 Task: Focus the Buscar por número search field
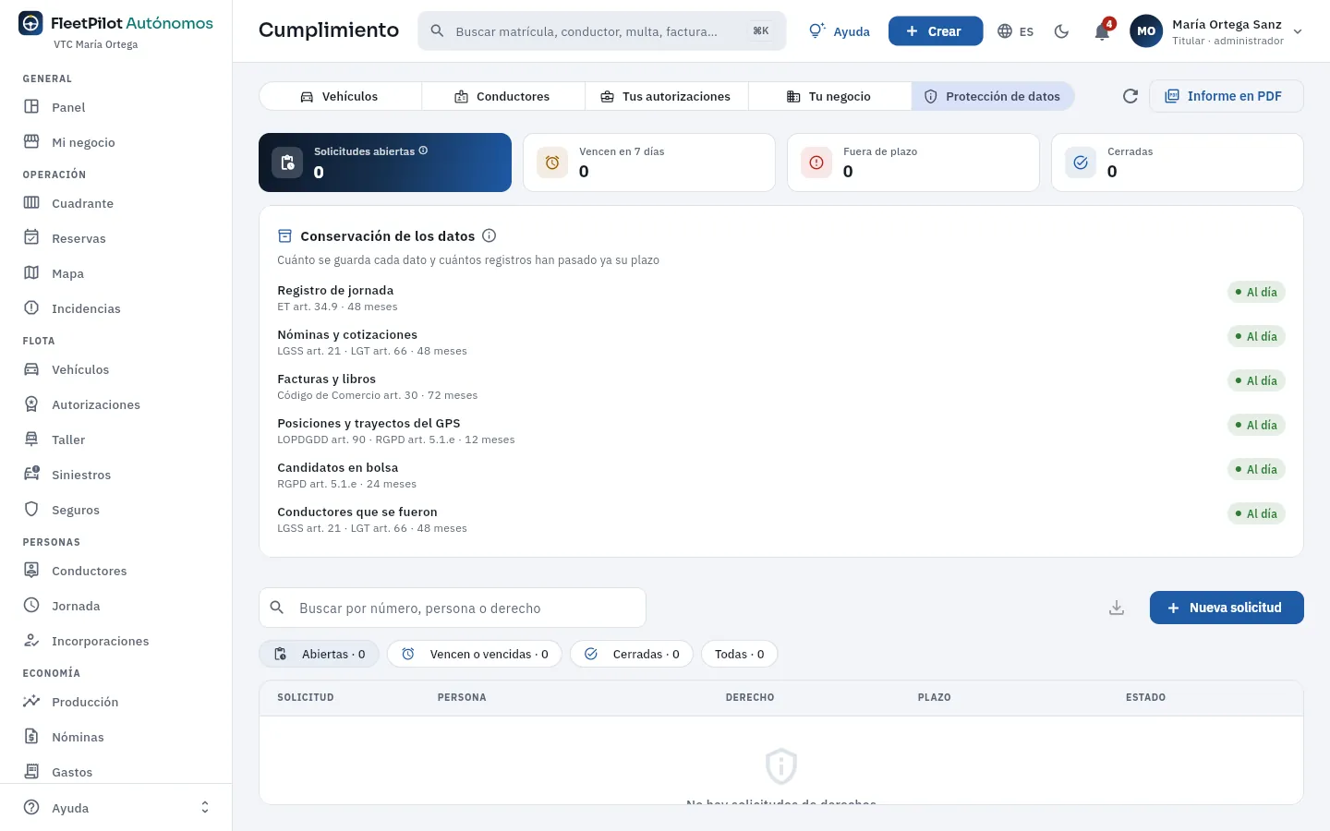click(453, 608)
